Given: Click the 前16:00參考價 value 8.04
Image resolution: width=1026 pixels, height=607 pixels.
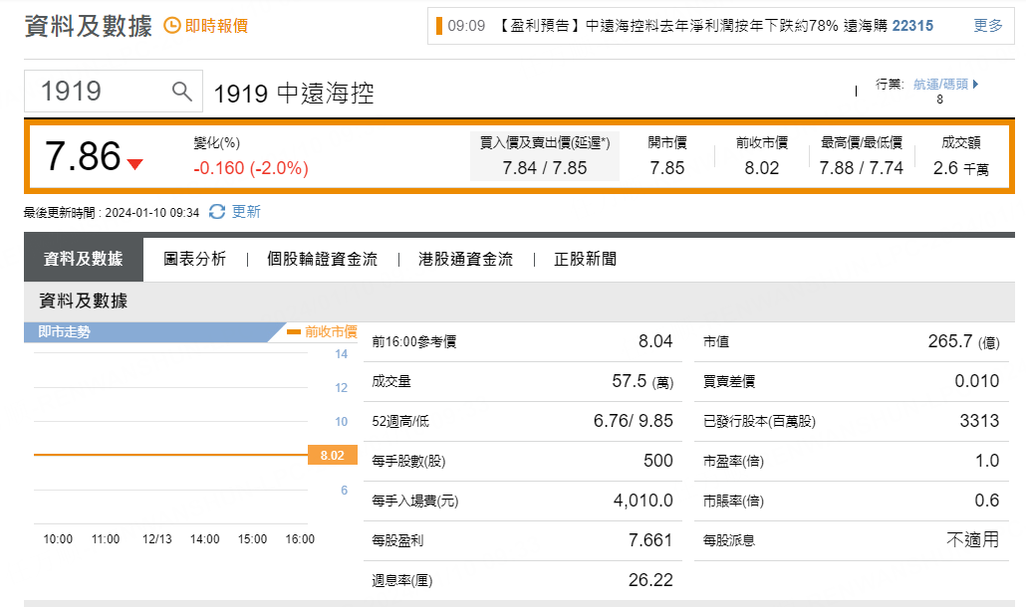Looking at the screenshot, I should click(655, 341).
